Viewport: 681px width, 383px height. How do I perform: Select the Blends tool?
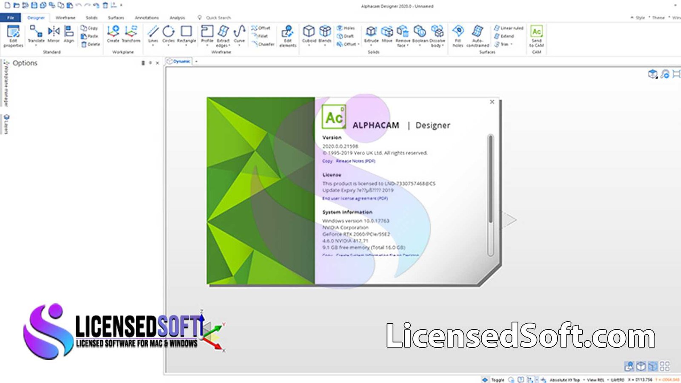coord(325,35)
